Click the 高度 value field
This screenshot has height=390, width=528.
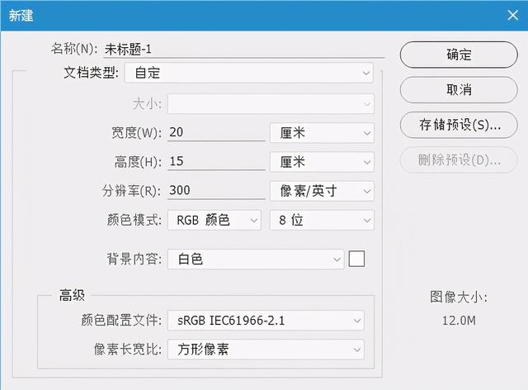point(216,162)
